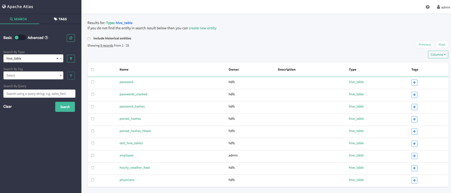Add tag to password row
Image resolution: width=451 pixels, height=193 pixels.
(x=414, y=83)
